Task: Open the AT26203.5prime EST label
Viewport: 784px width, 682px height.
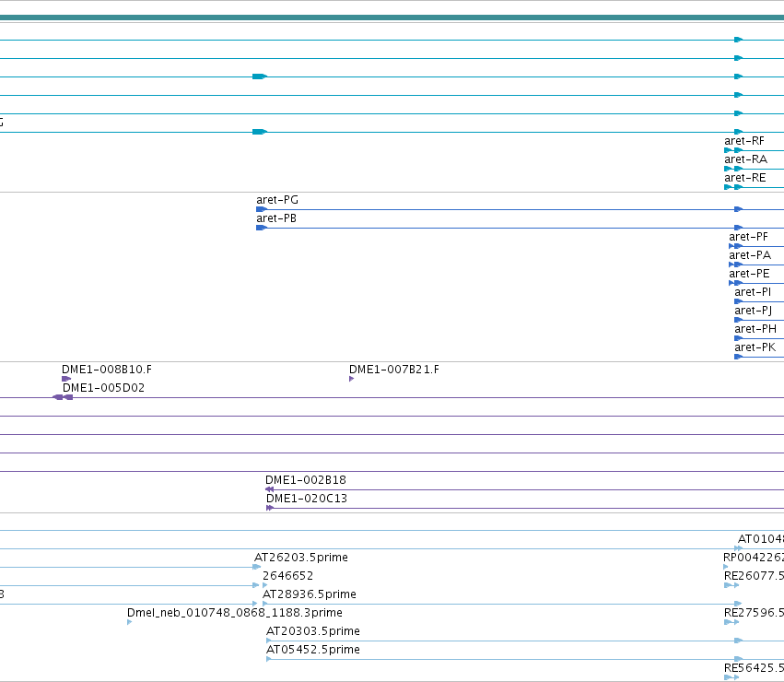Action: point(301,558)
